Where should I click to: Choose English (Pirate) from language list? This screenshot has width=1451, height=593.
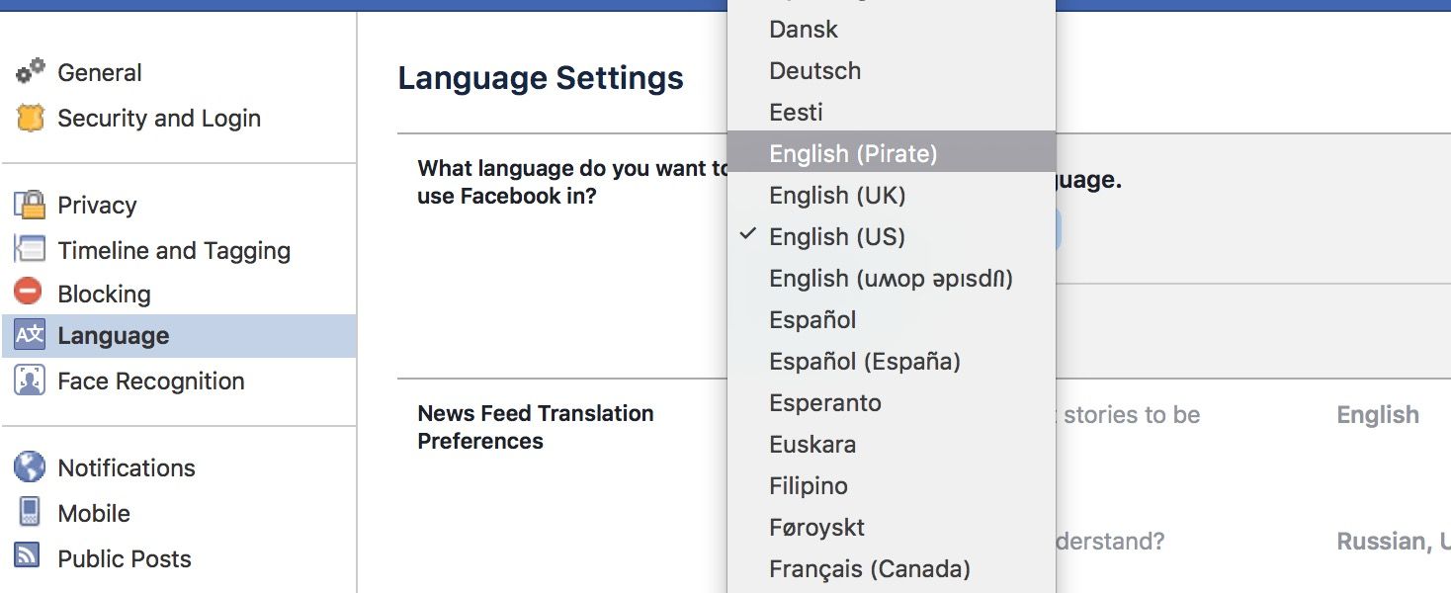[852, 154]
